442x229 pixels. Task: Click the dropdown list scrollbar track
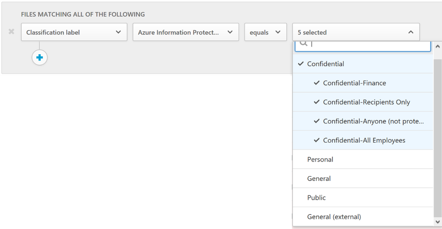point(438,135)
